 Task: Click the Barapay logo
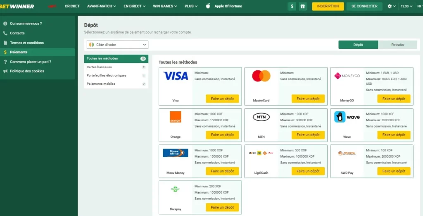tap(175, 189)
